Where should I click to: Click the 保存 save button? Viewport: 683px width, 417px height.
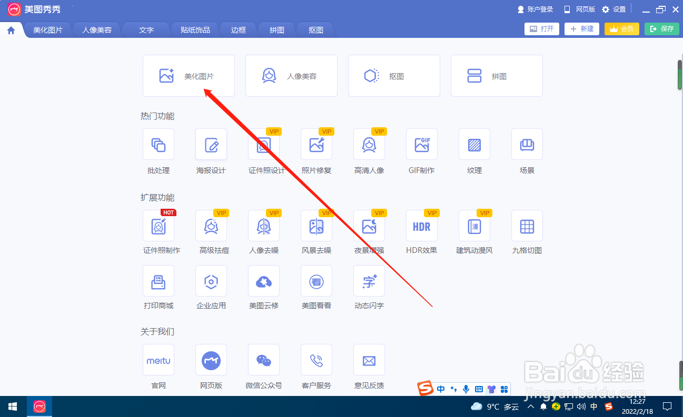click(x=661, y=29)
